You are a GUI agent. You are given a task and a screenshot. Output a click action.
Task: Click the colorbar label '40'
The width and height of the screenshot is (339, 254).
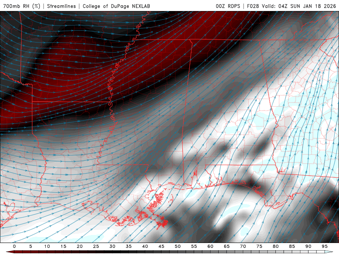coord(145,246)
